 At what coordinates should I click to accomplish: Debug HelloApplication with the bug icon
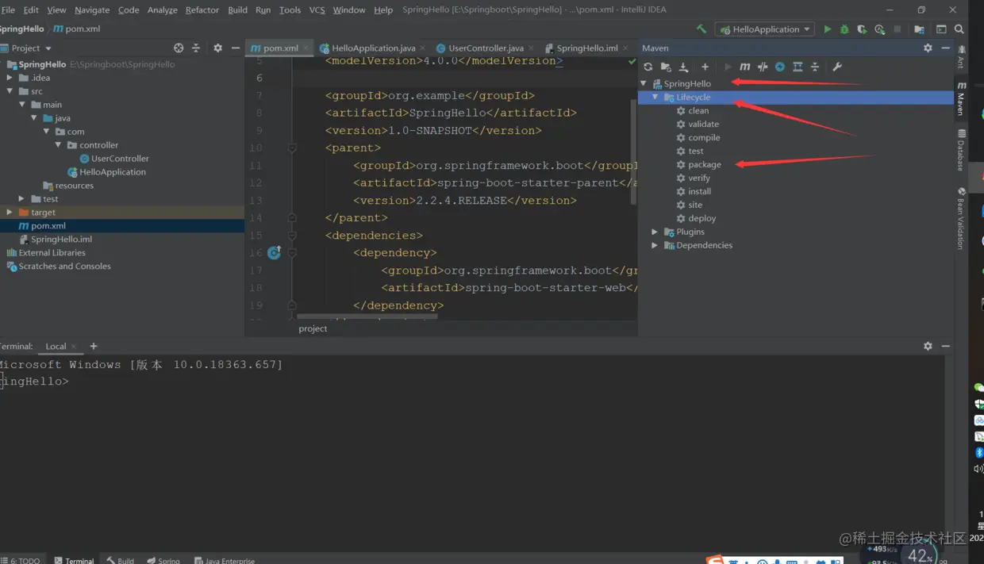click(844, 29)
